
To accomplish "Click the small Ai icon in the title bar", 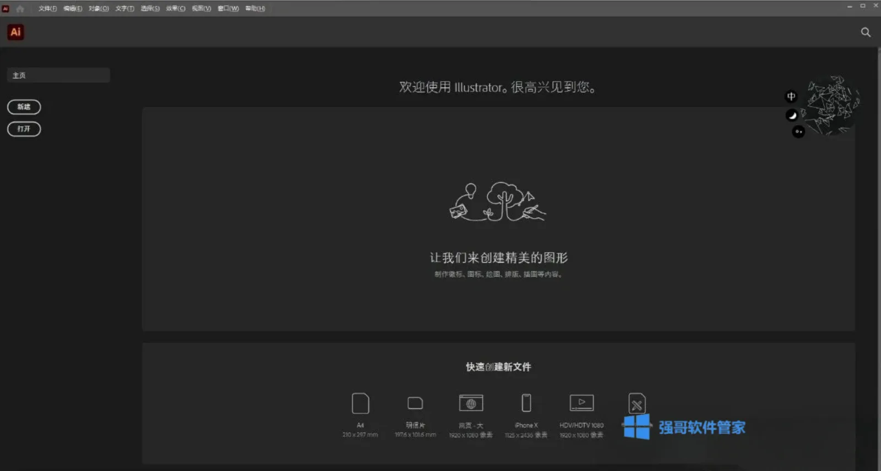I will click(x=6, y=9).
